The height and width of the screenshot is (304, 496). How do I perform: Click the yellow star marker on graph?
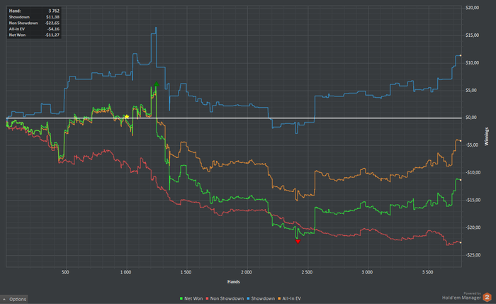(127, 117)
